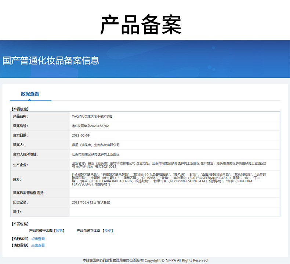290x264 pixels.
Task: Click the 生产企业 row label
Action: click(x=20, y=165)
